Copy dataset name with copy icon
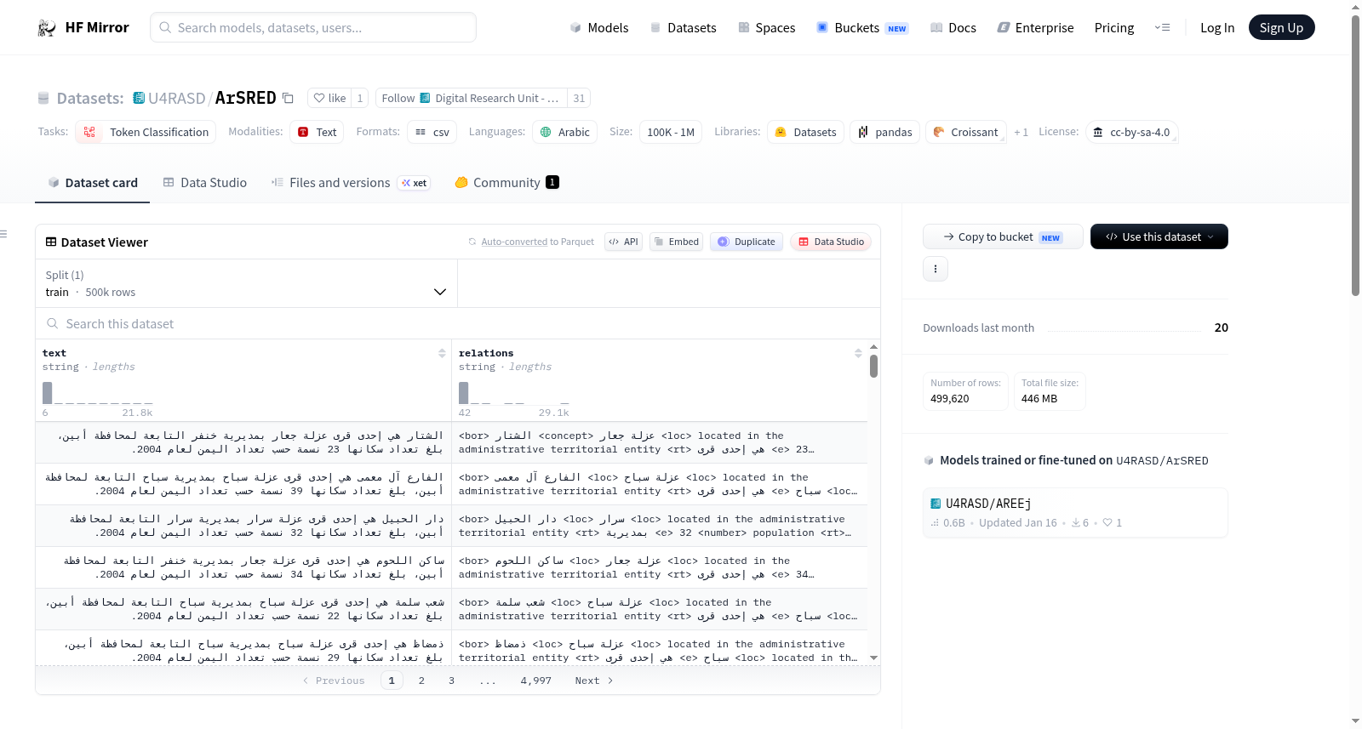 point(288,98)
